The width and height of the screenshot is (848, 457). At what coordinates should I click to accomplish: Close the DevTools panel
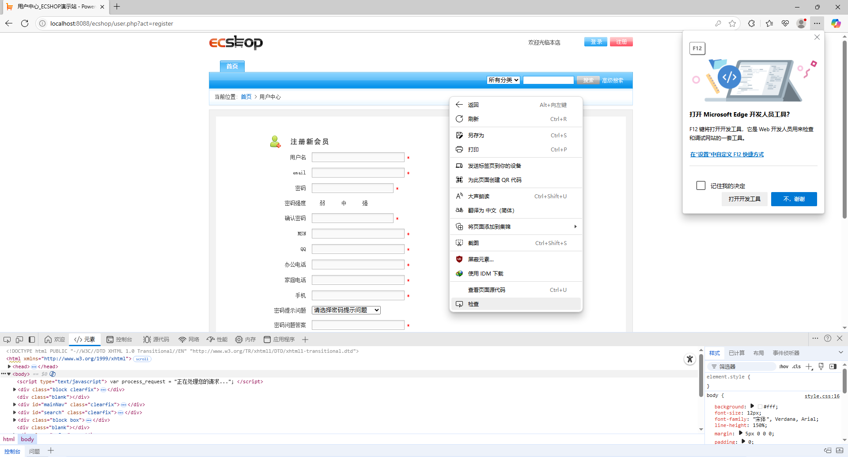point(840,338)
